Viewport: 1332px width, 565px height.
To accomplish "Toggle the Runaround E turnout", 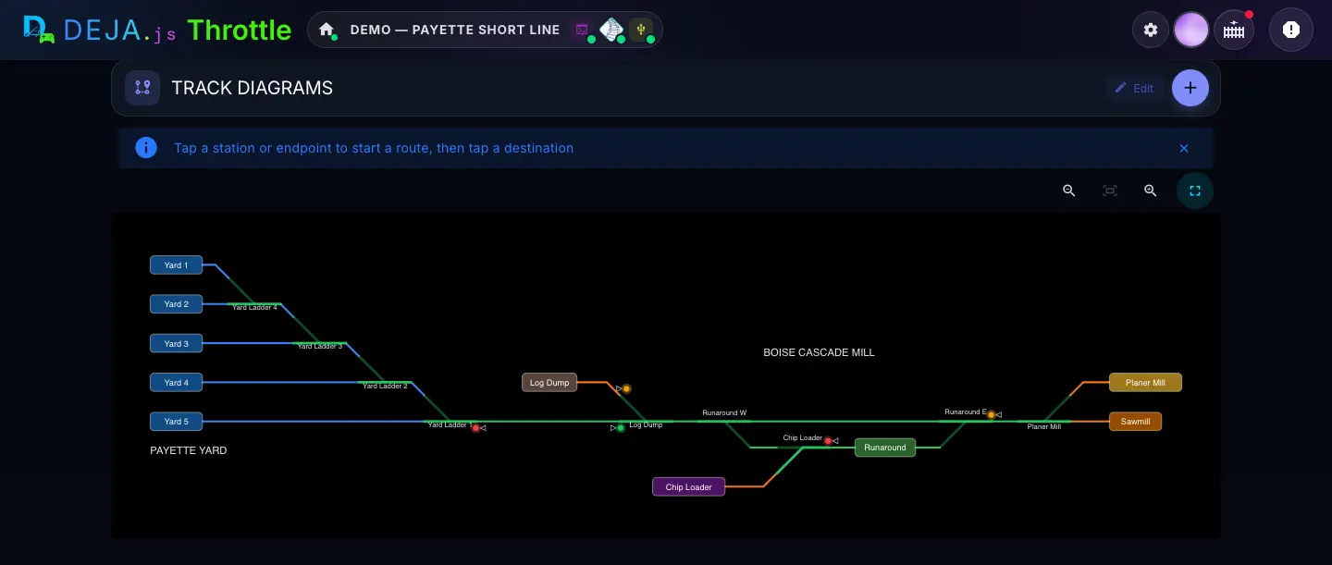I will click(965, 411).
